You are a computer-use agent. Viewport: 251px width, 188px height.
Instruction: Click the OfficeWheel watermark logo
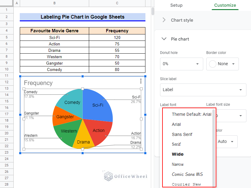[125, 176]
